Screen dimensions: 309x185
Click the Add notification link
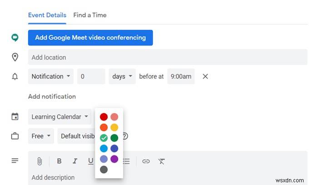52,96
